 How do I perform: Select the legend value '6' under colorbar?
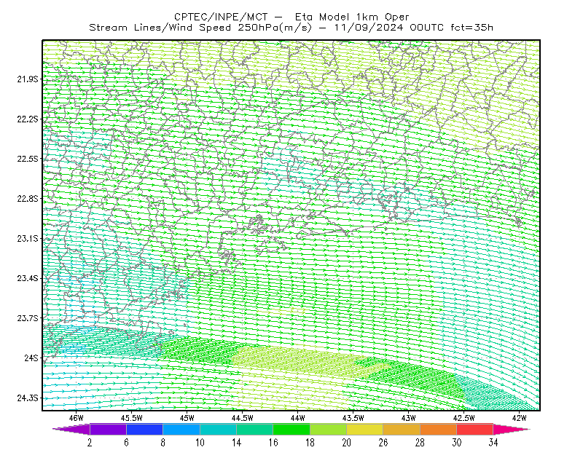(x=126, y=443)
